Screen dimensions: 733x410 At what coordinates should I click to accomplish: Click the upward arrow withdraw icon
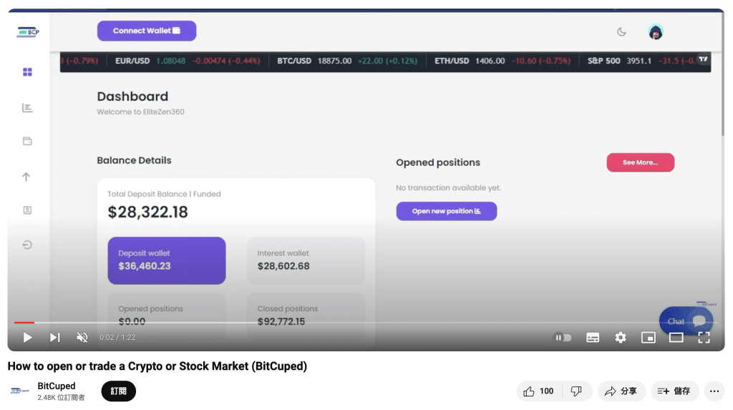point(26,177)
